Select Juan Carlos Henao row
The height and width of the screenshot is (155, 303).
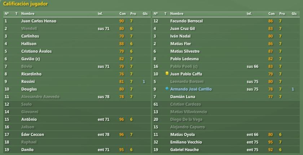[77, 21]
